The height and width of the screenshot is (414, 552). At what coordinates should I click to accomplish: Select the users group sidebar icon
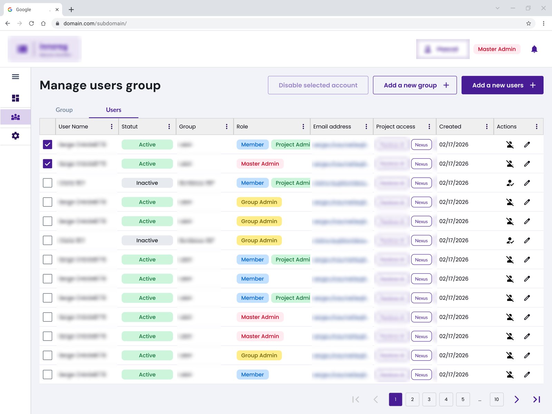16,117
